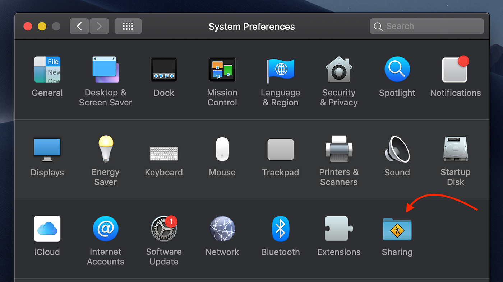Open the Notifications pane
Image resolution: width=503 pixels, height=282 pixels.
point(455,69)
